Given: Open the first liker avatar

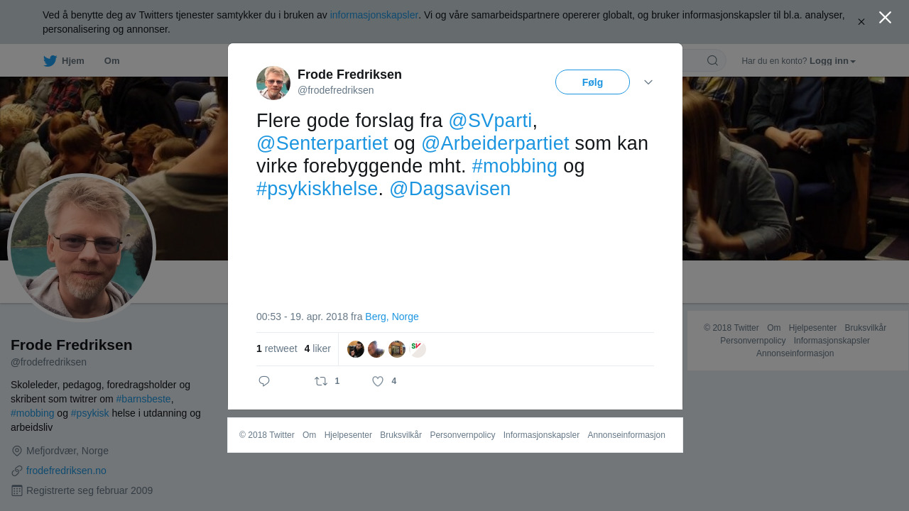Looking at the screenshot, I should tap(356, 349).
